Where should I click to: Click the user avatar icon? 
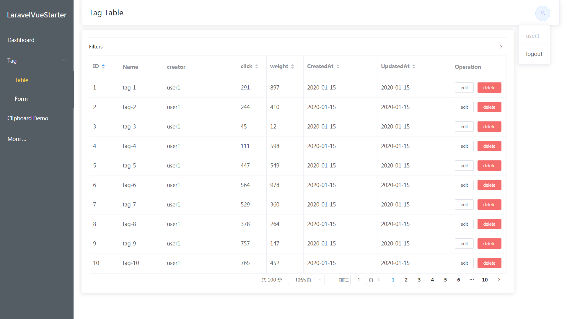tap(542, 13)
